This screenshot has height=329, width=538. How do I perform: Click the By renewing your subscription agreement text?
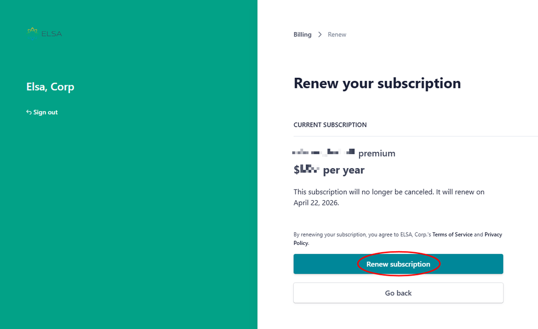coord(361,234)
